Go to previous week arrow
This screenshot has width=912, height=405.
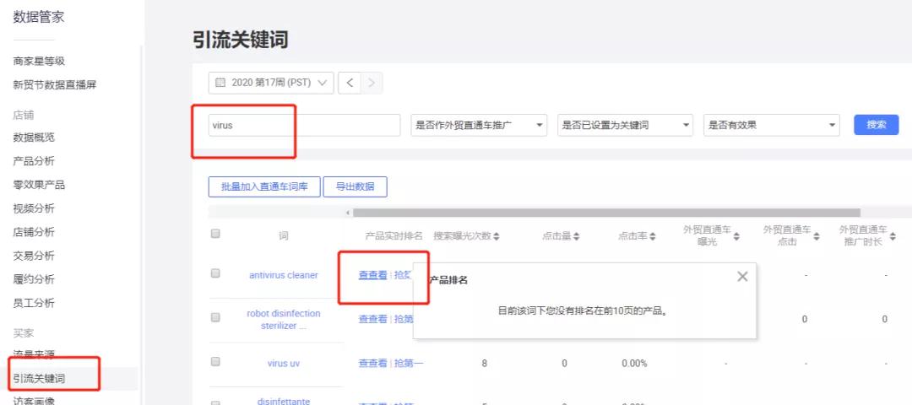click(x=349, y=83)
